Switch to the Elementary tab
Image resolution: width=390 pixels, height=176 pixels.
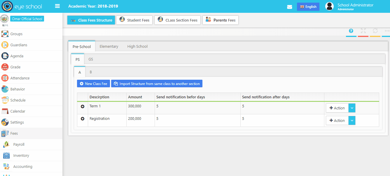tap(109, 47)
